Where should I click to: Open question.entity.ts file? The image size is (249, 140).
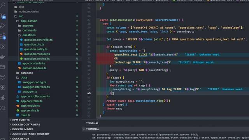point(36,49)
